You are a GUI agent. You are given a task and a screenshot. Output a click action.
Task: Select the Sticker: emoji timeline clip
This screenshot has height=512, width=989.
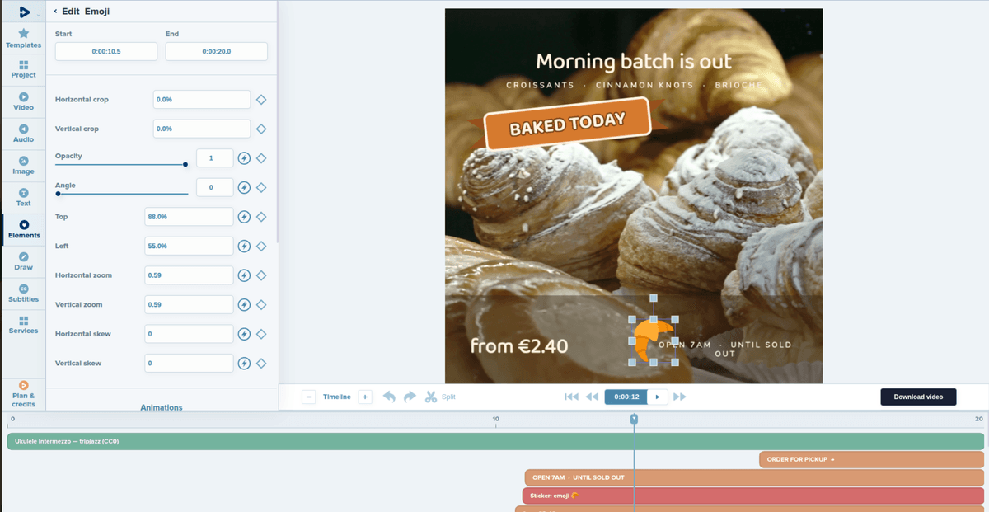point(752,496)
